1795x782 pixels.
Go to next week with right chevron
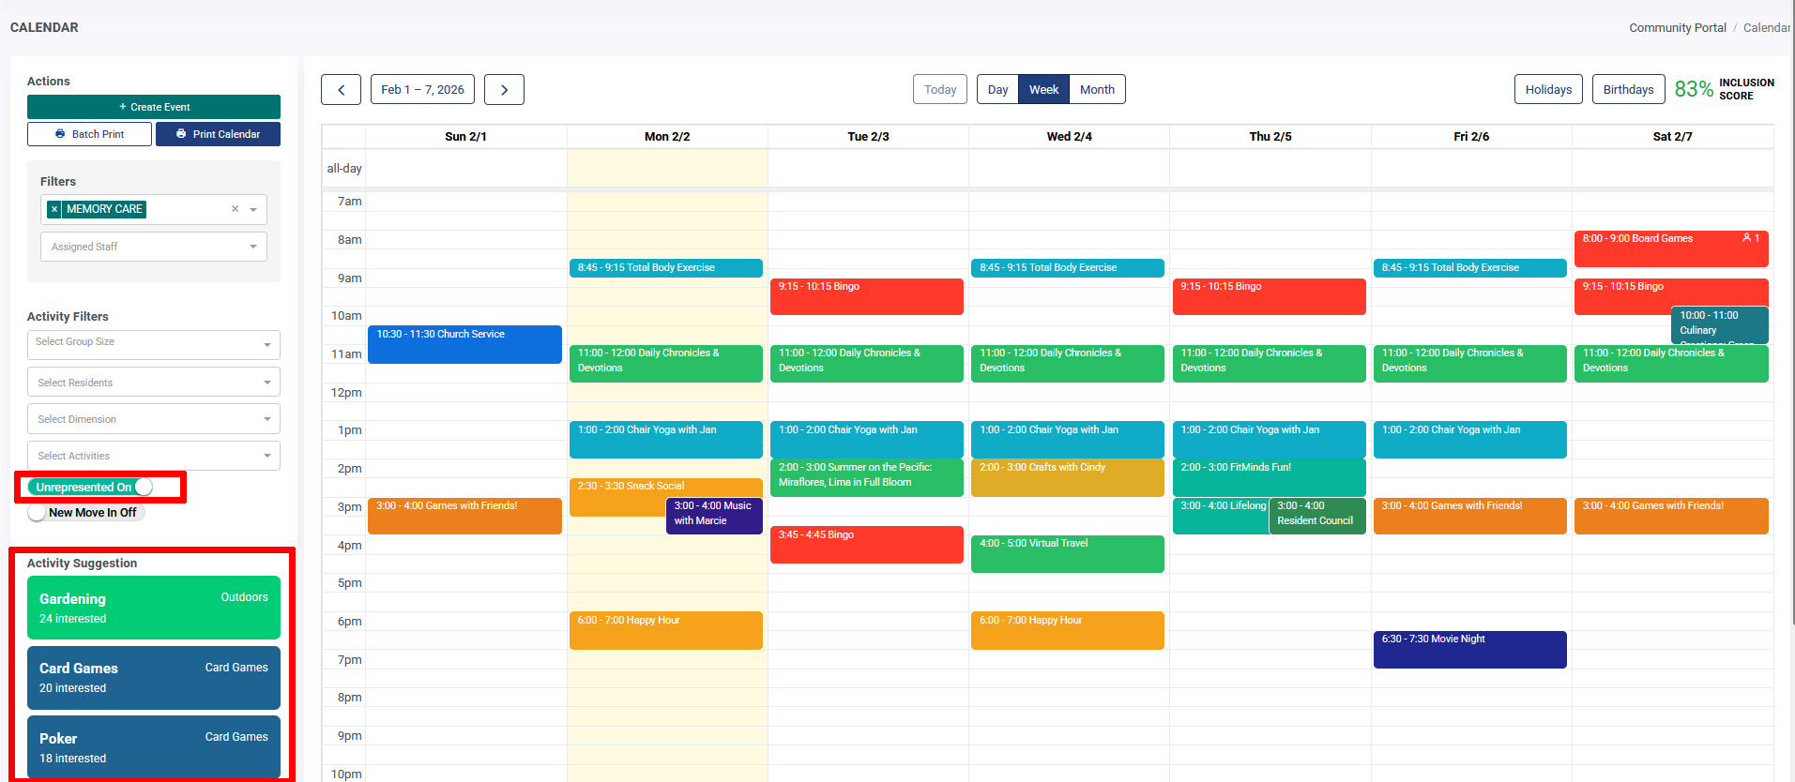point(504,90)
